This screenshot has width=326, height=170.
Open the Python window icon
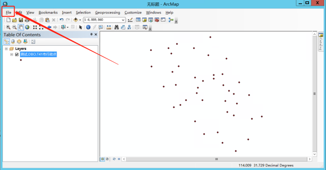(163, 20)
